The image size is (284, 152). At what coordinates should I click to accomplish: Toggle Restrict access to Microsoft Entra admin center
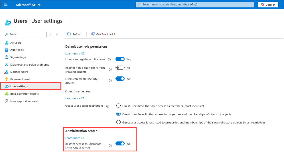tap(120, 143)
